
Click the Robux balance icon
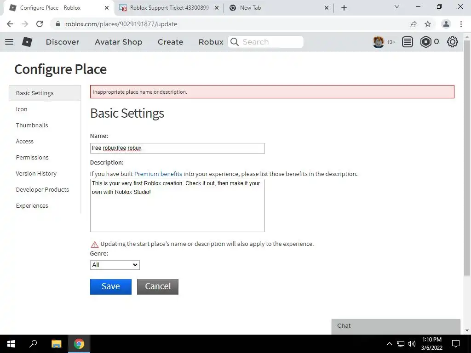(x=425, y=42)
